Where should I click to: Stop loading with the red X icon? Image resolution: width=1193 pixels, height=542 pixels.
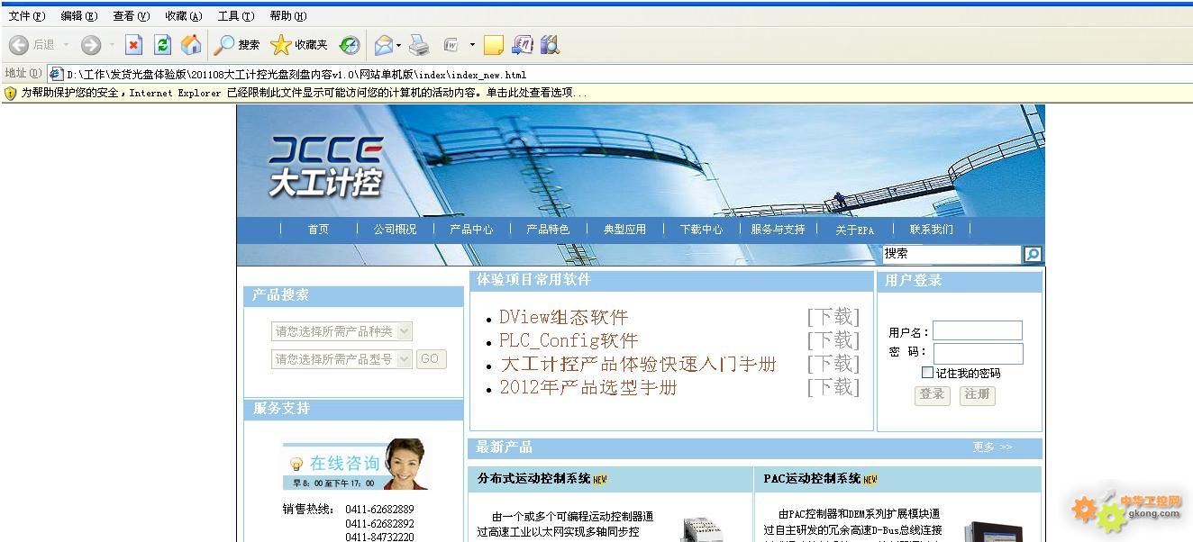pyautogui.click(x=133, y=45)
